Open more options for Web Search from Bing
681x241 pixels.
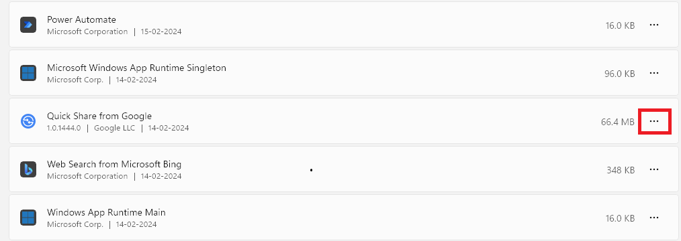653,169
